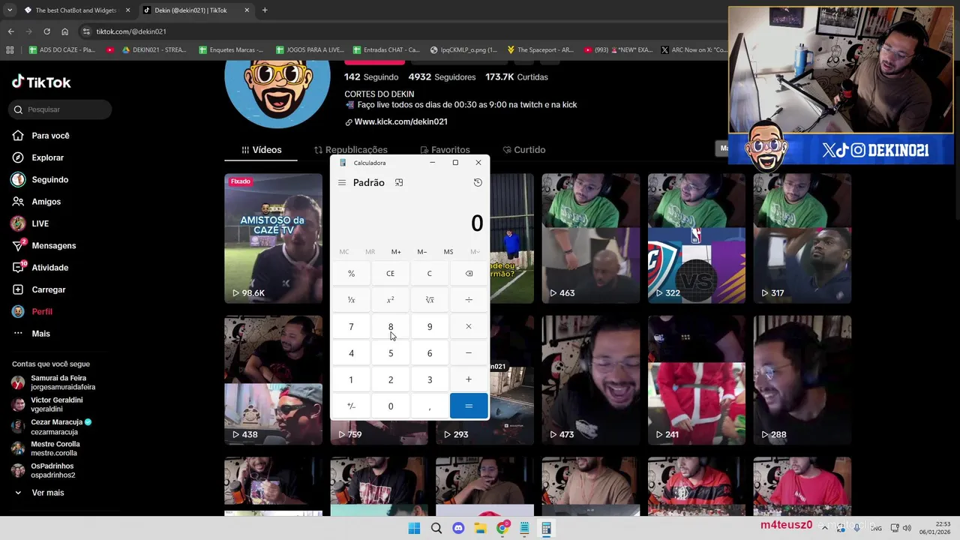Open ADS DO CAZE bookmark
The width and height of the screenshot is (960, 540).
tap(61, 50)
